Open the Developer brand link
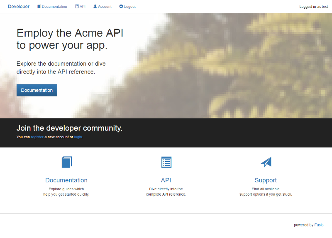The image size is (332, 238). coord(19,7)
